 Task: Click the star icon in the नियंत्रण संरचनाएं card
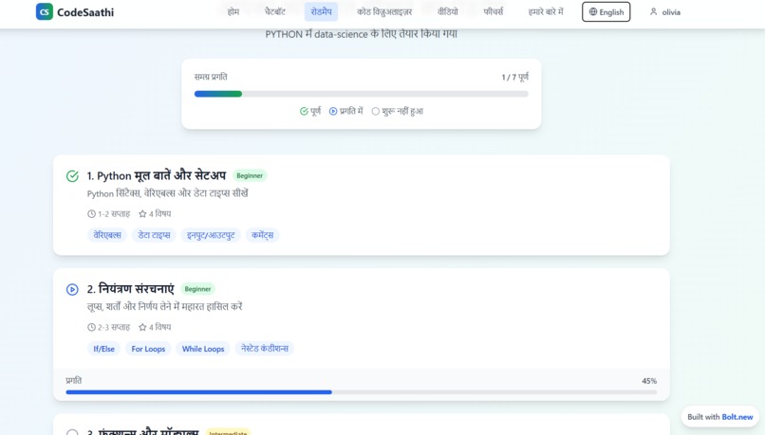click(142, 327)
